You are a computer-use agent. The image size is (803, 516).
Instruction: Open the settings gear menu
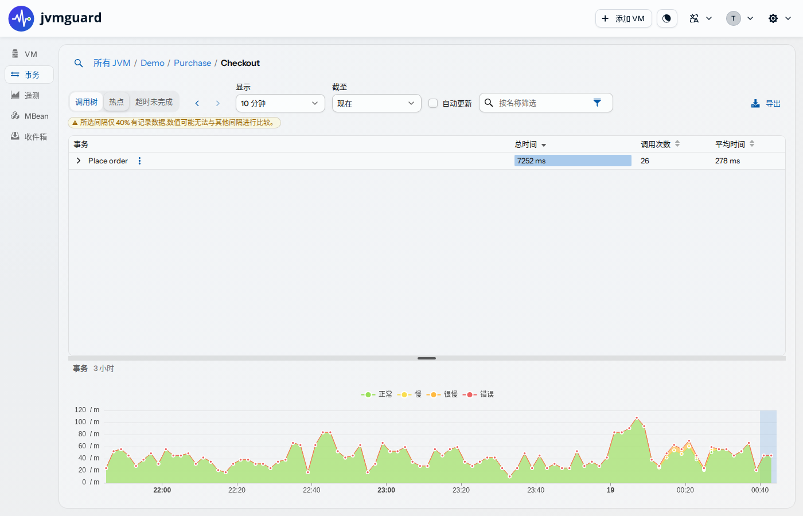coord(779,18)
